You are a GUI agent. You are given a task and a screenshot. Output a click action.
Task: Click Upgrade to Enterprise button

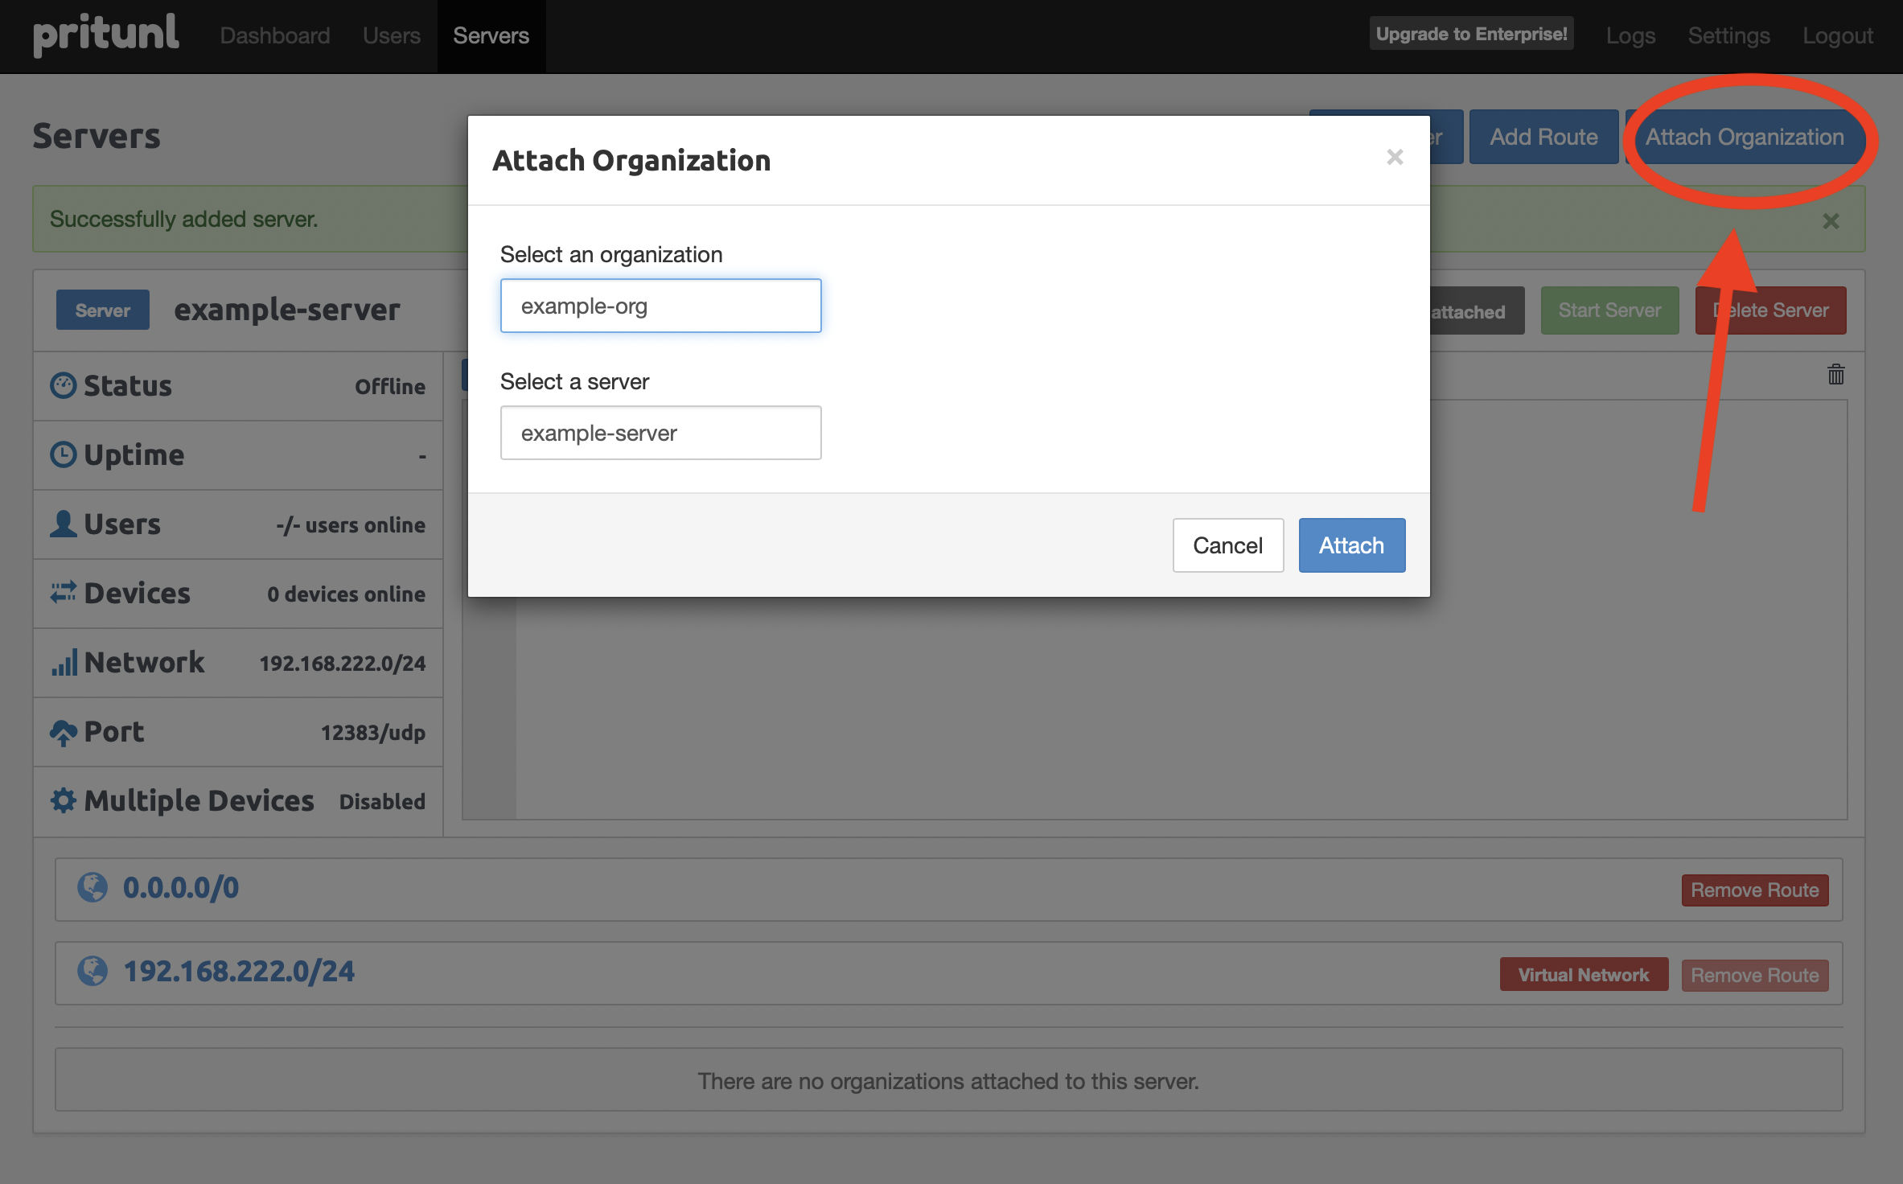click(1470, 33)
